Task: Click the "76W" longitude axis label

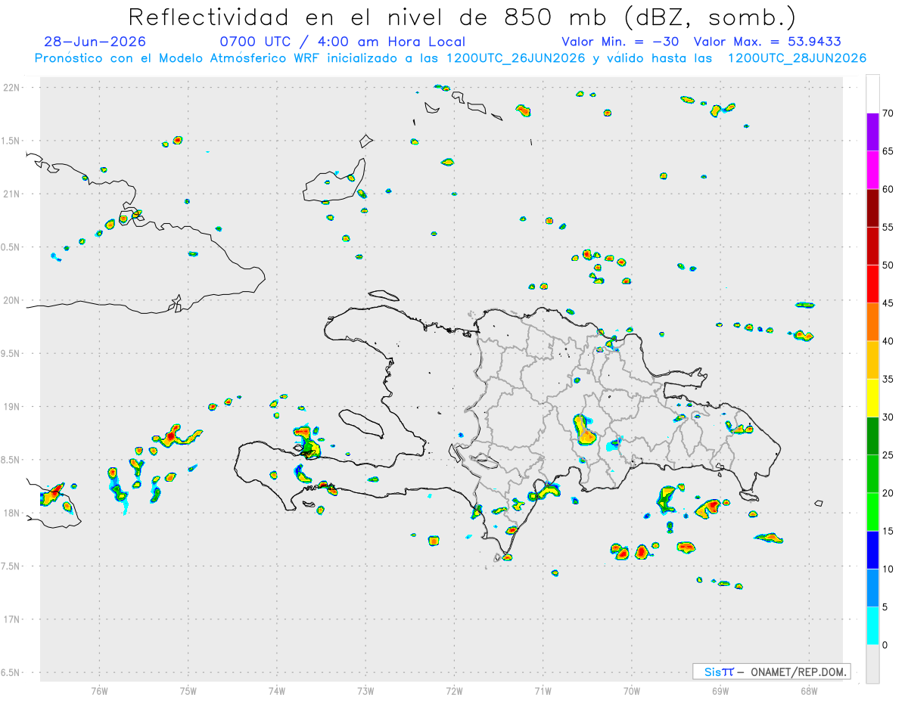Action: pos(99,691)
